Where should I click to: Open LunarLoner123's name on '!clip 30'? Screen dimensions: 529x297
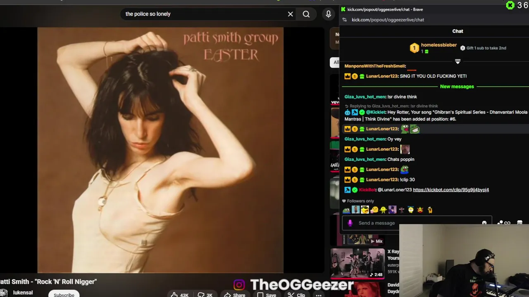pyautogui.click(x=381, y=179)
